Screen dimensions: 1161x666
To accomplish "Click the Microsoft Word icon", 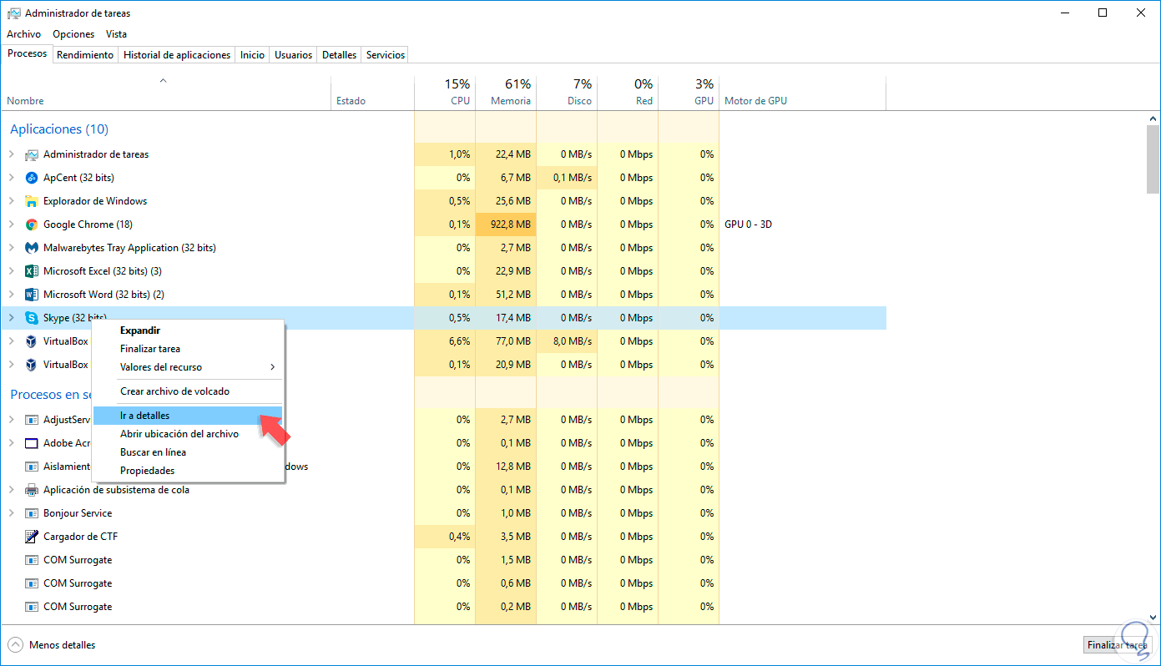I will (32, 295).
